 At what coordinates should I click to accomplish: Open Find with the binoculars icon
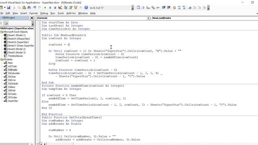click(29, 8)
